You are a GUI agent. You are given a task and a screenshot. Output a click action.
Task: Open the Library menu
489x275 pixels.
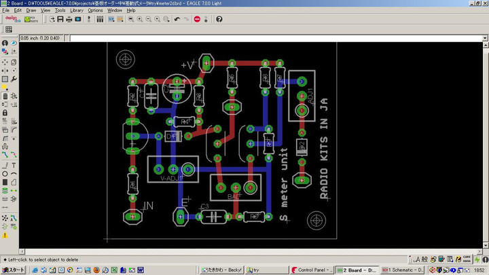click(76, 11)
